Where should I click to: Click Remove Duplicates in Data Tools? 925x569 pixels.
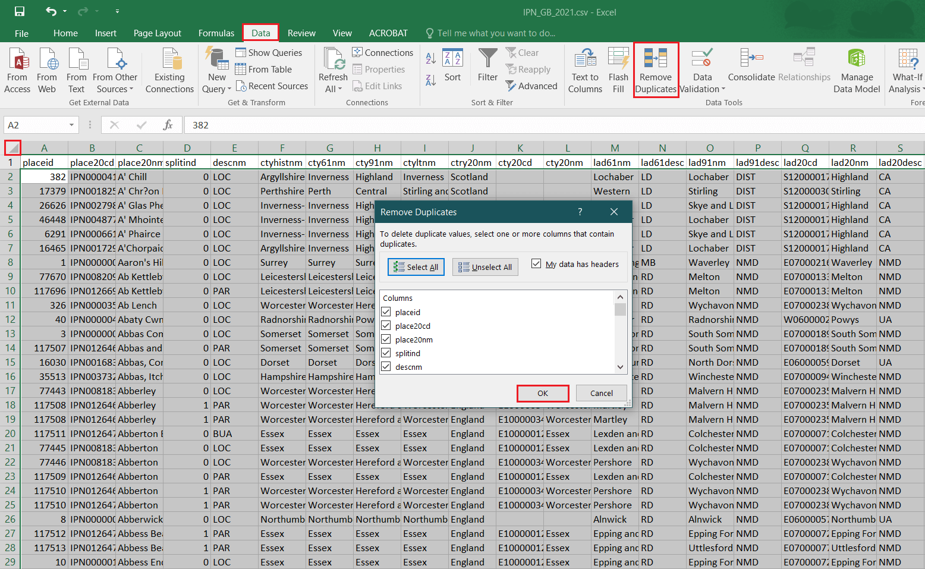click(x=656, y=71)
